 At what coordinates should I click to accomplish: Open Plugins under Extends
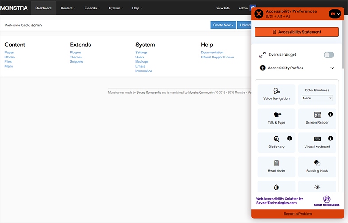75,53
